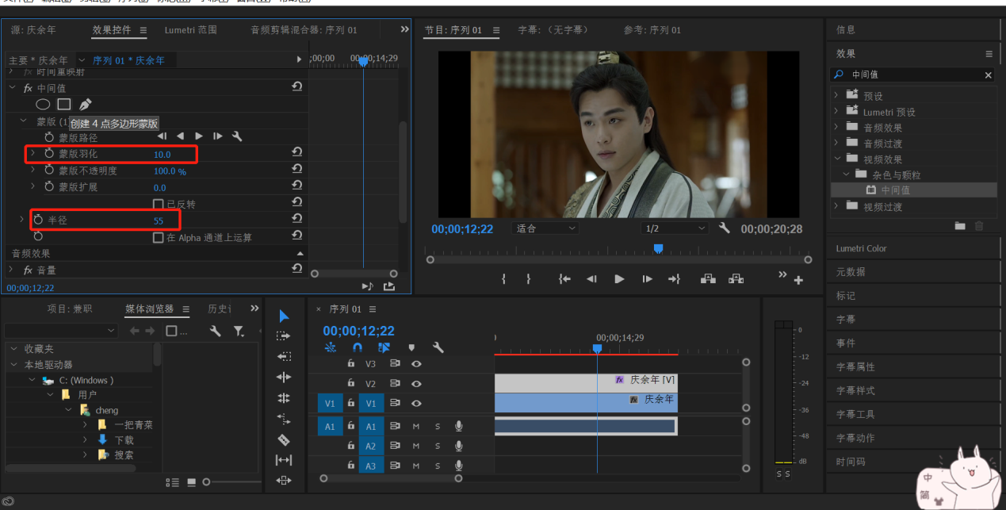Click the voice-over record microphone on A1
1006x510 pixels.
pyautogui.click(x=458, y=426)
